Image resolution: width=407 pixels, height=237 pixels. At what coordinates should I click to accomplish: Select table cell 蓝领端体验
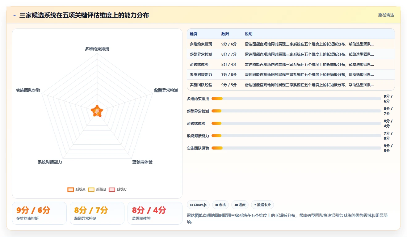(199, 65)
